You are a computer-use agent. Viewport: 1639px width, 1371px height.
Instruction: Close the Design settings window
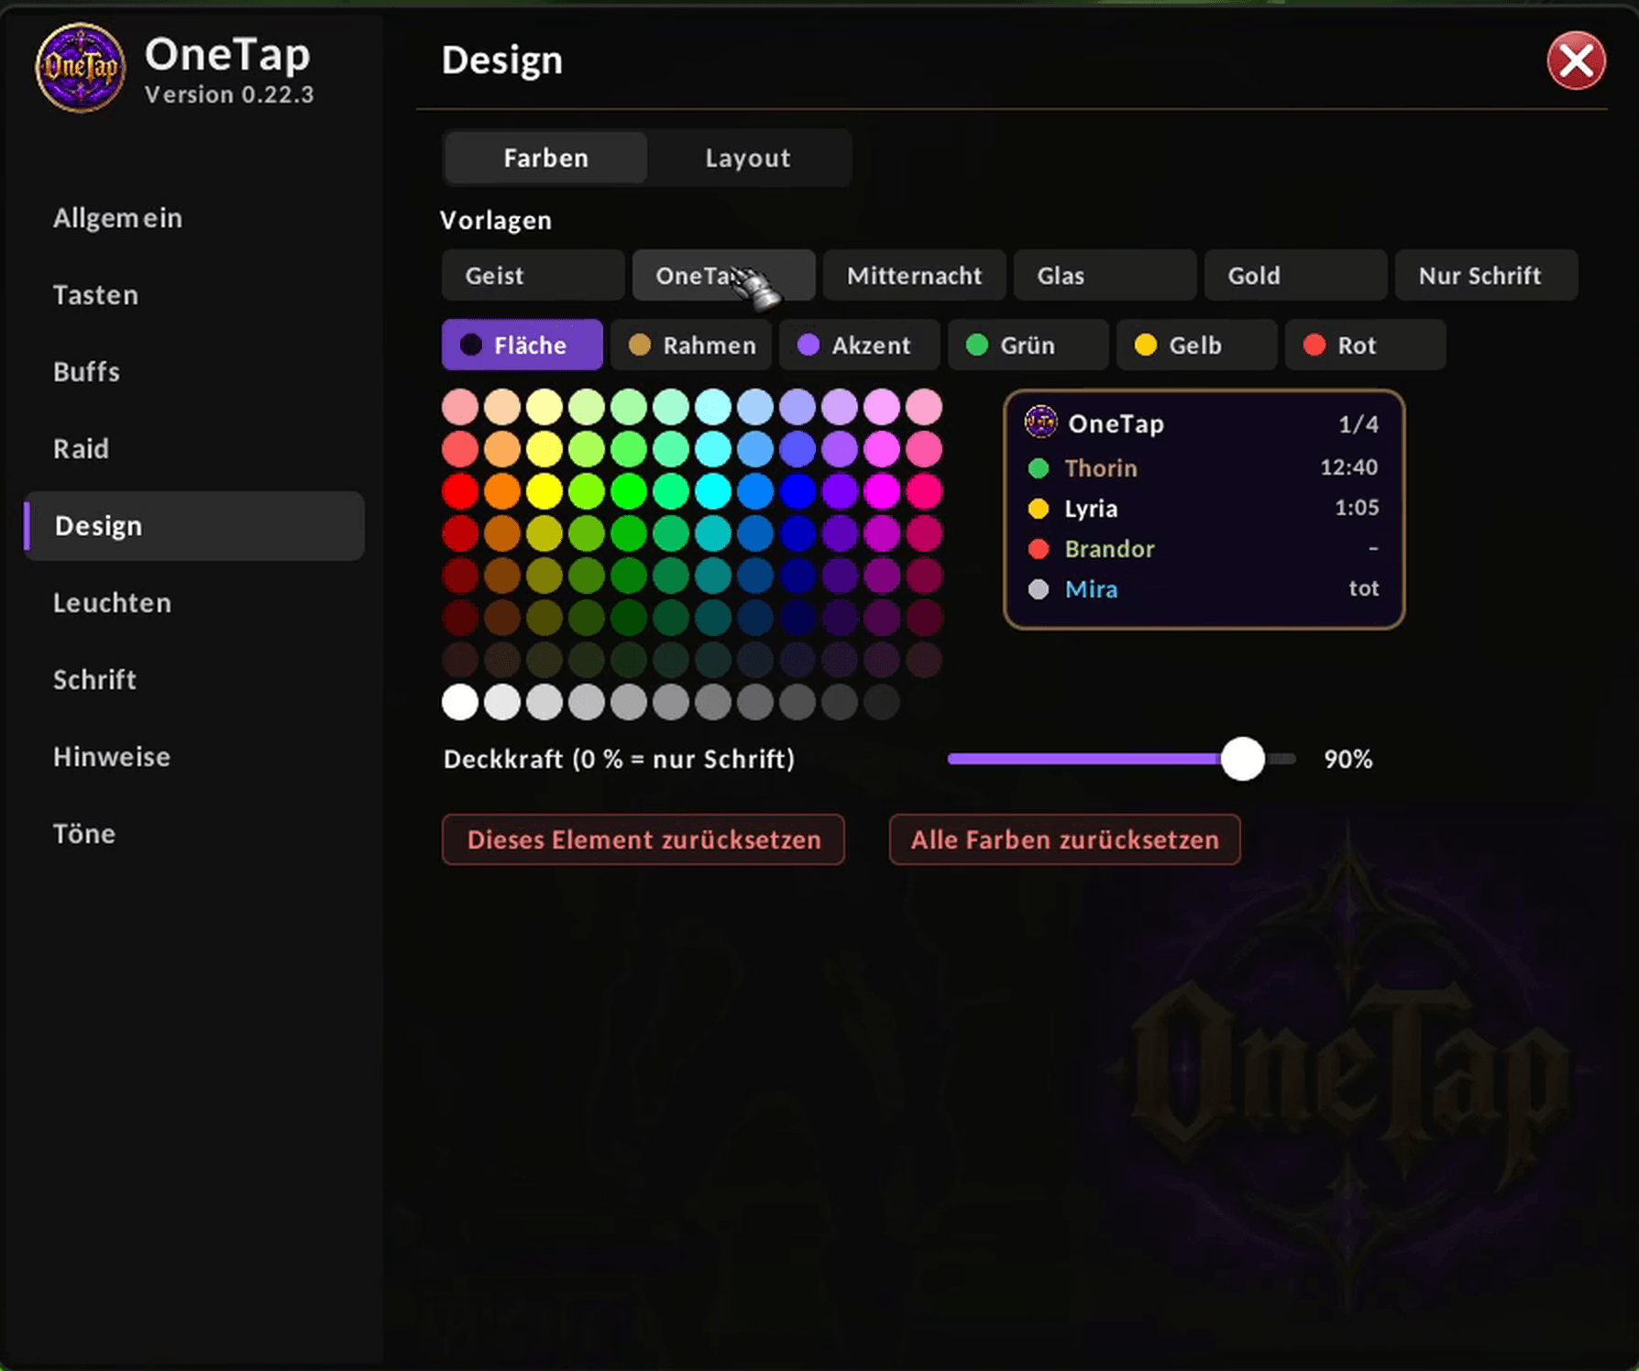pyautogui.click(x=1576, y=60)
